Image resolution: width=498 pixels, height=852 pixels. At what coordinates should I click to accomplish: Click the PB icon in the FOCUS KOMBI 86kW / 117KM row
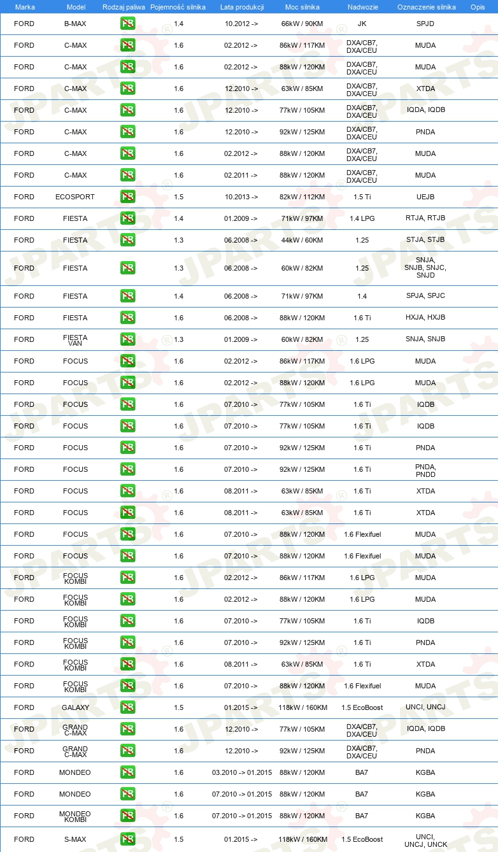pos(128,578)
